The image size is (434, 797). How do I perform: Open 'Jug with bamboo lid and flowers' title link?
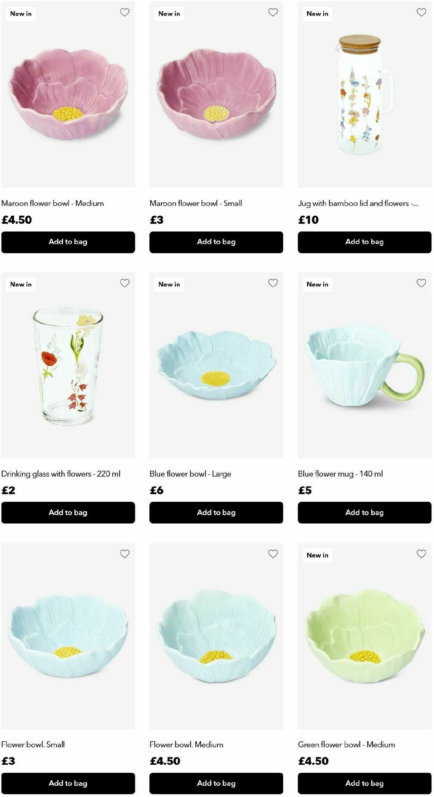(x=358, y=203)
